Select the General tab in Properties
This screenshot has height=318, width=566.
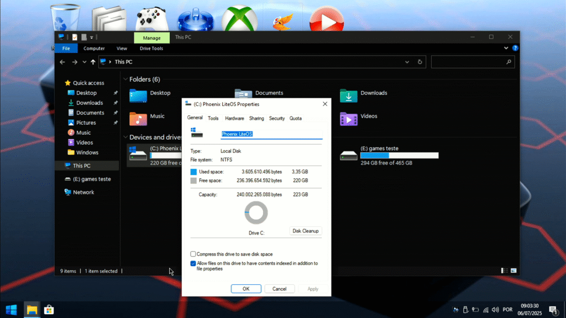[195, 118]
